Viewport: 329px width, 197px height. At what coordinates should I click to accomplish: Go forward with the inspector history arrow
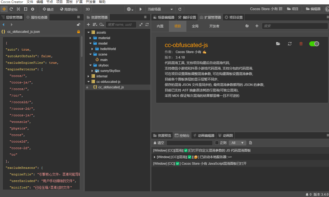coord(11,25)
